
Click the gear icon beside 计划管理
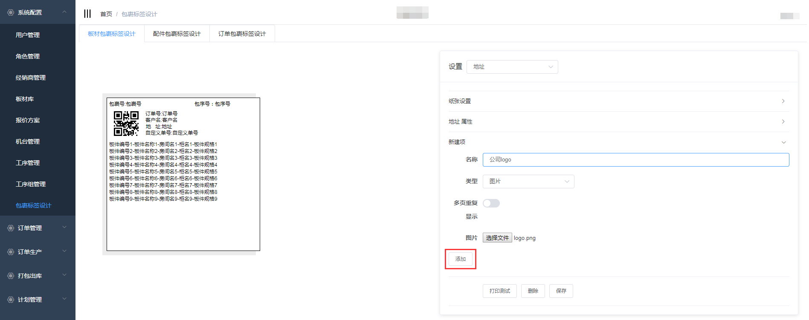(x=11, y=300)
